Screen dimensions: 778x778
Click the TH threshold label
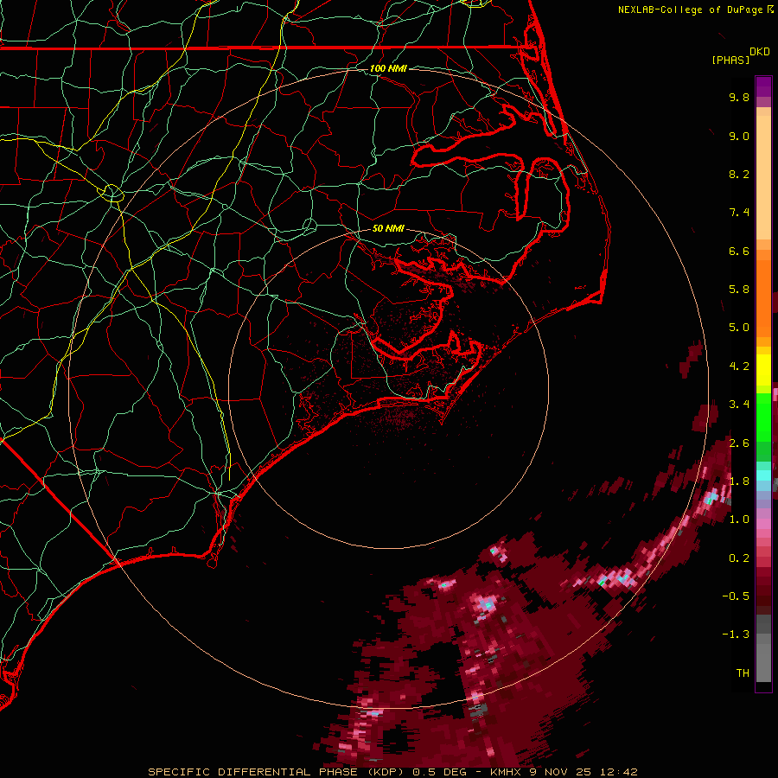[x=743, y=673]
